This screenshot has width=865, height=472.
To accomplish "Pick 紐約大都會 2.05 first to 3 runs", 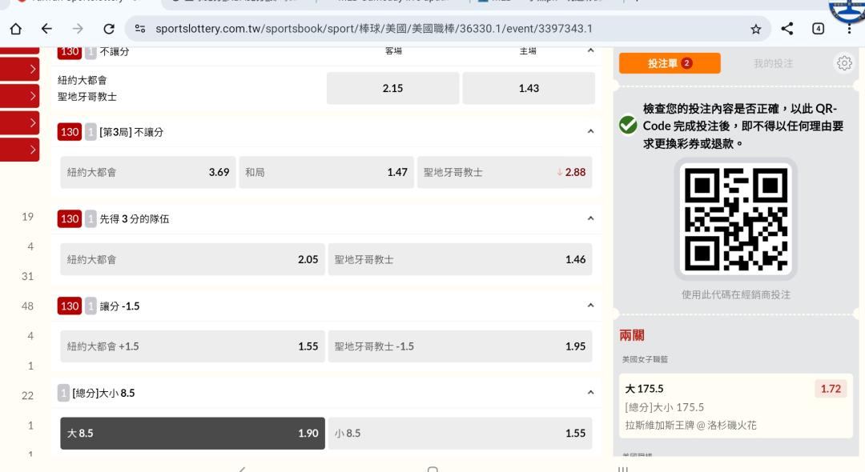I will [192, 259].
